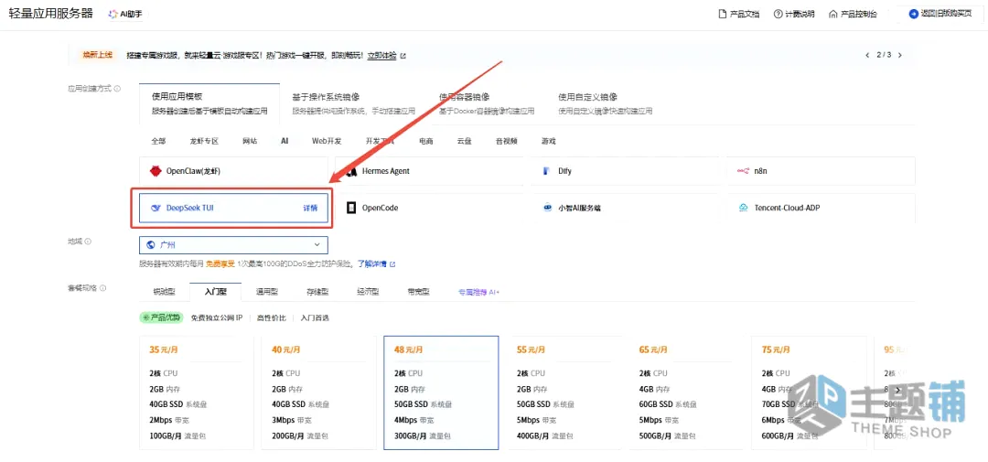Click 返回旧版购买页 button
988x462 pixels.
click(x=940, y=14)
